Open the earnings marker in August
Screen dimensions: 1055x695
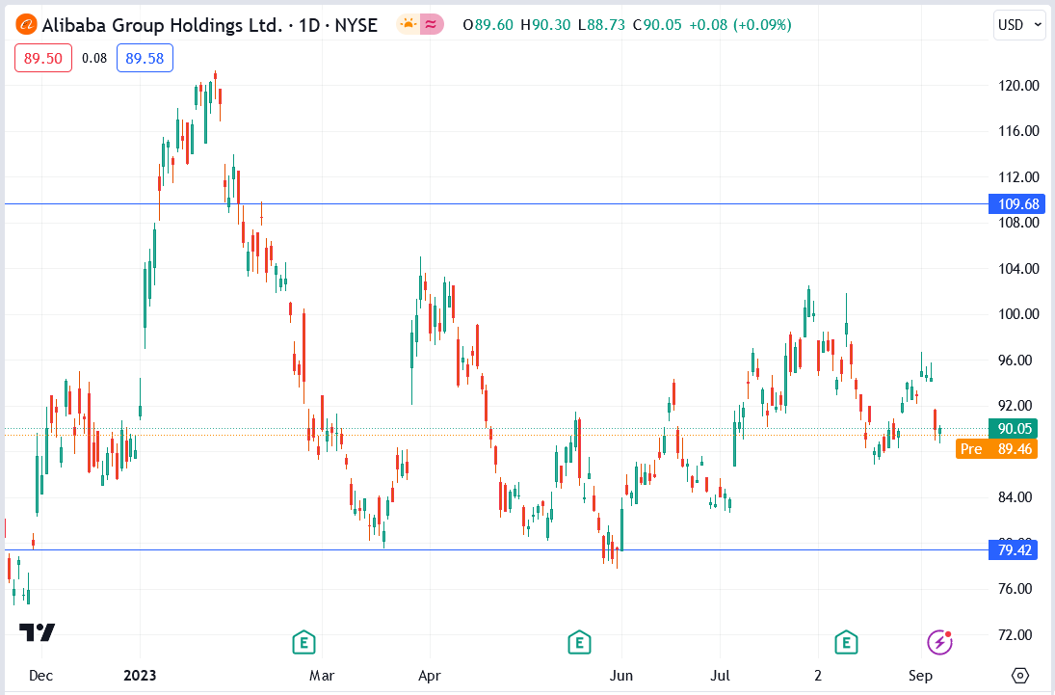(x=846, y=643)
